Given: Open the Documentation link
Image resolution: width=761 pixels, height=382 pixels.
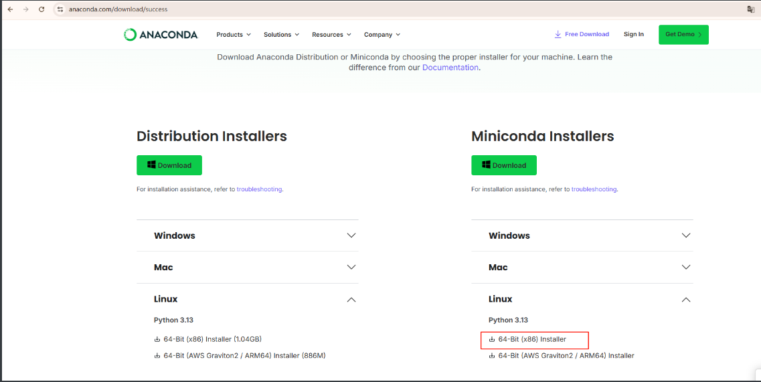Looking at the screenshot, I should point(450,68).
